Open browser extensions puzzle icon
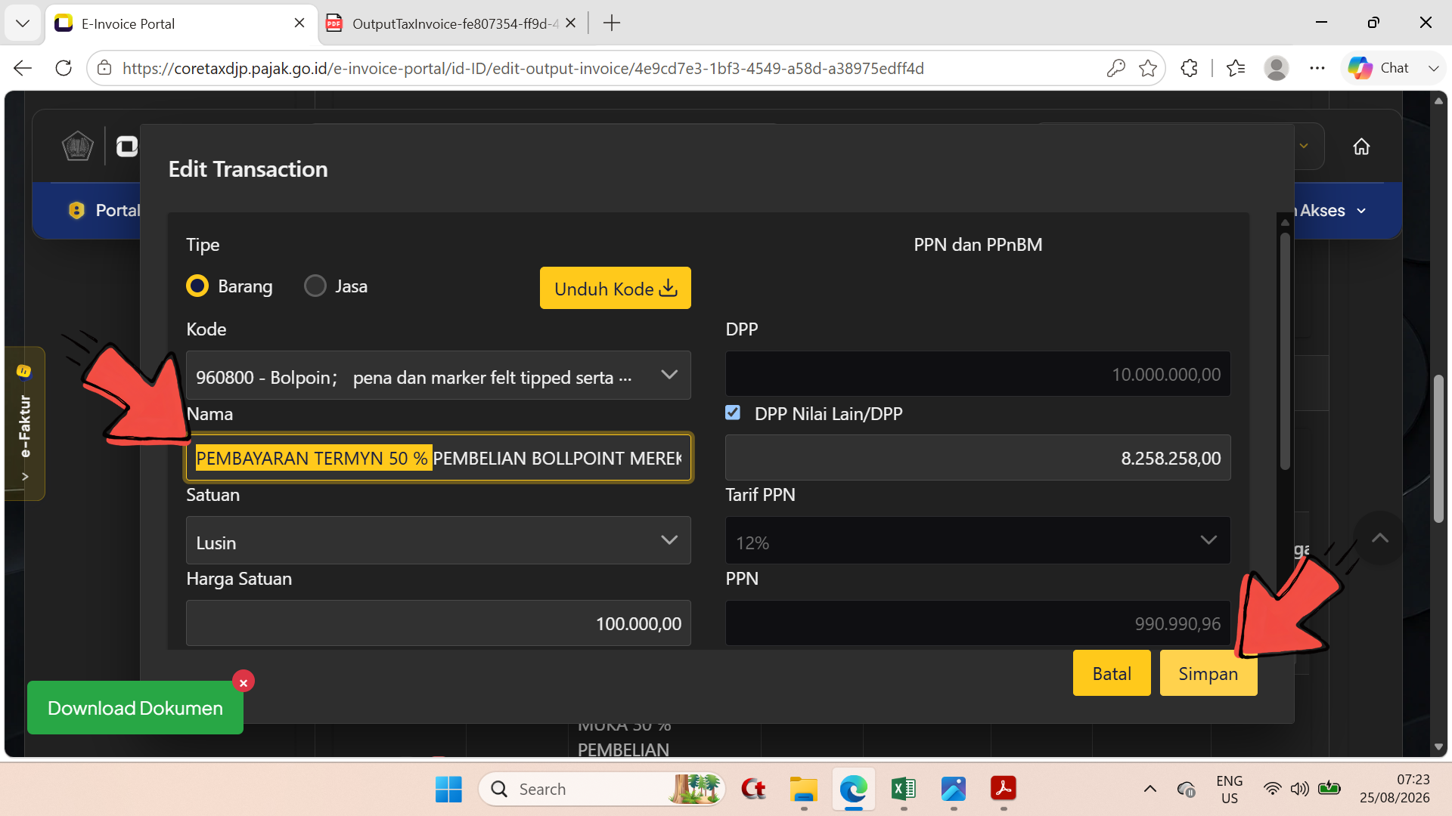Image resolution: width=1452 pixels, height=816 pixels. pyautogui.click(x=1189, y=68)
